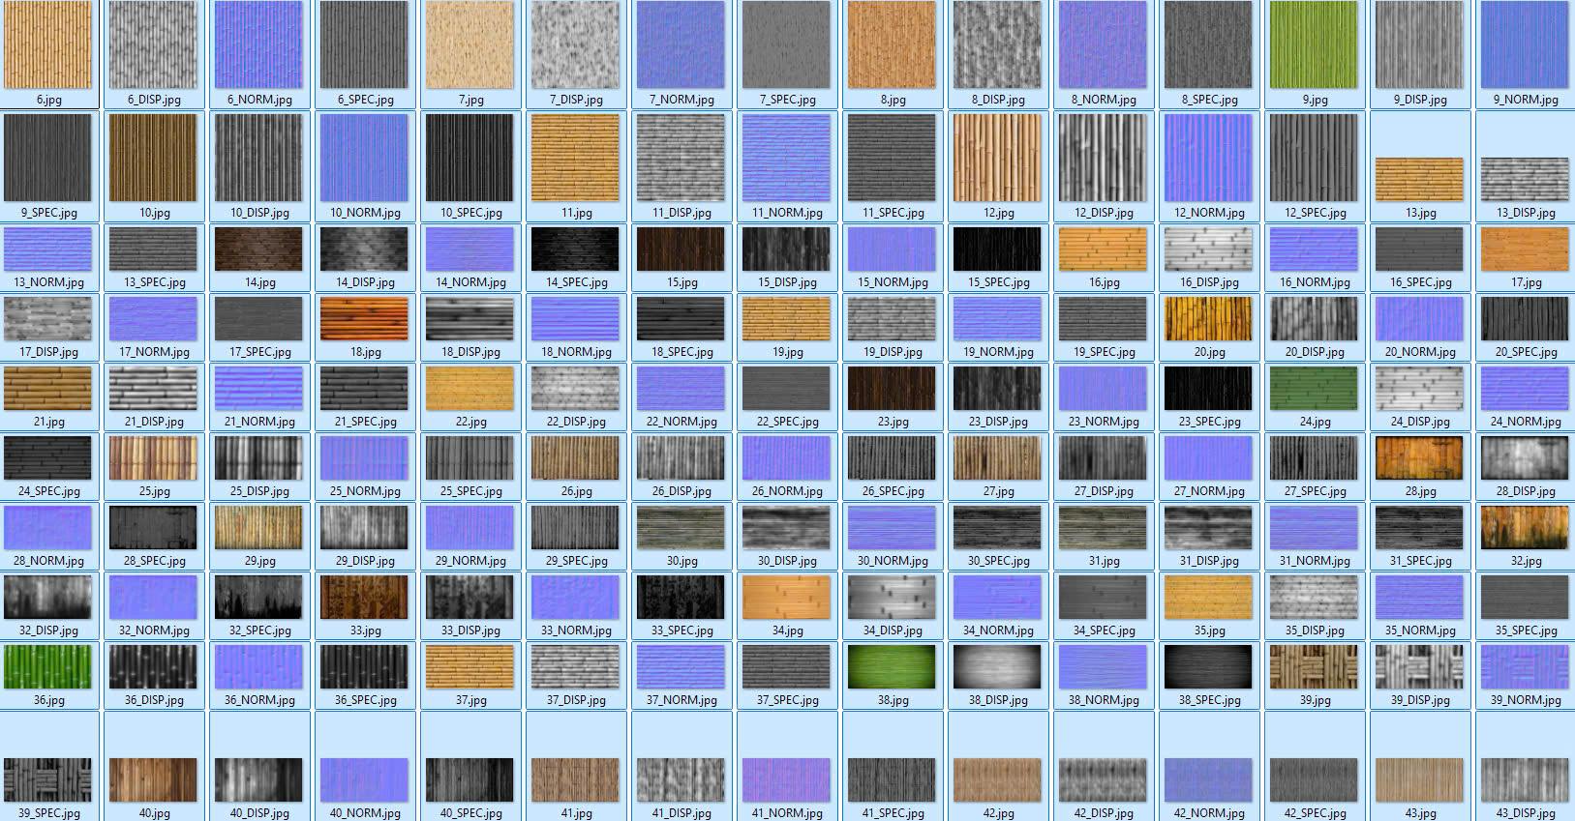The width and height of the screenshot is (1575, 821).
Task: Select the 6.jpg bamboo texture thumbnail
Action: (x=47, y=45)
